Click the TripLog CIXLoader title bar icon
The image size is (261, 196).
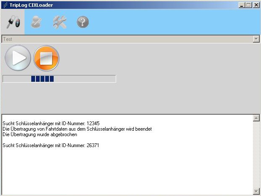(5, 5)
